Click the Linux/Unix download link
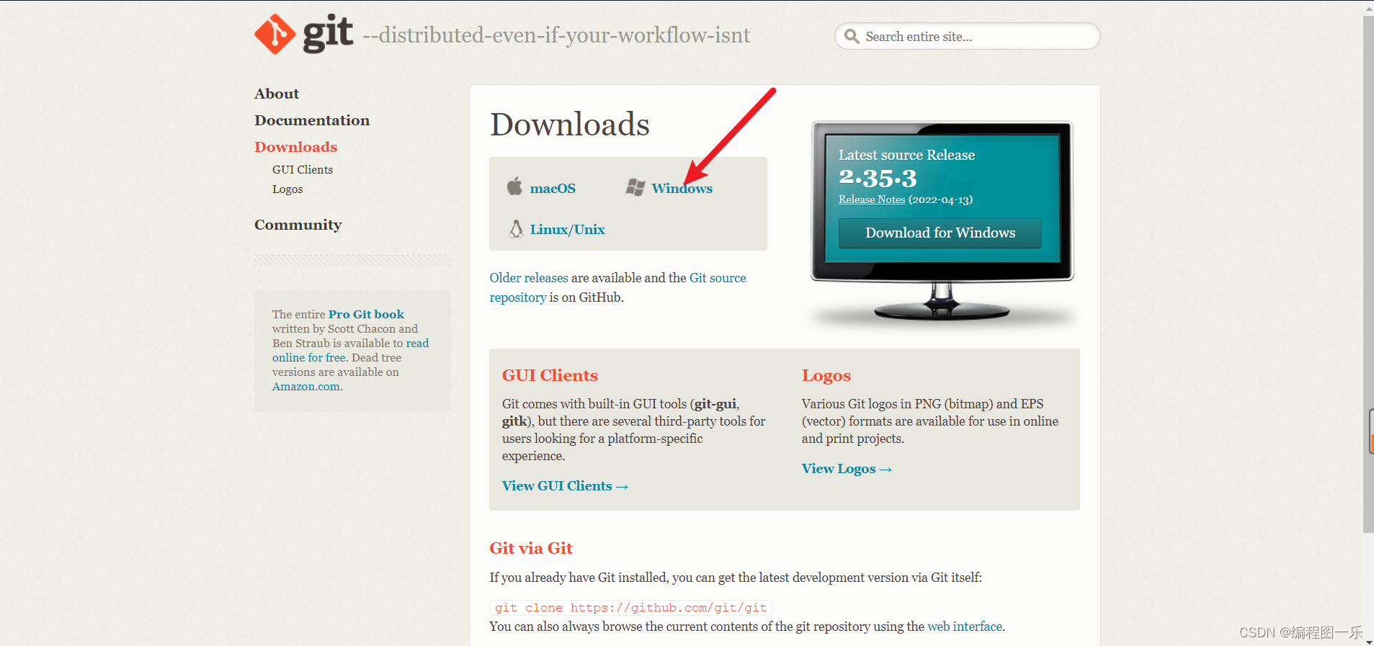1374x646 pixels. coord(567,229)
